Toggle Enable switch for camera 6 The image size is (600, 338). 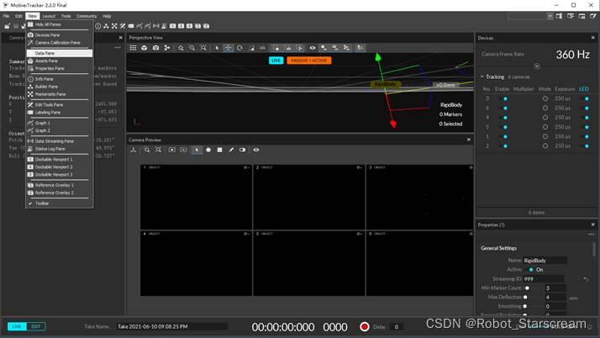[503, 108]
